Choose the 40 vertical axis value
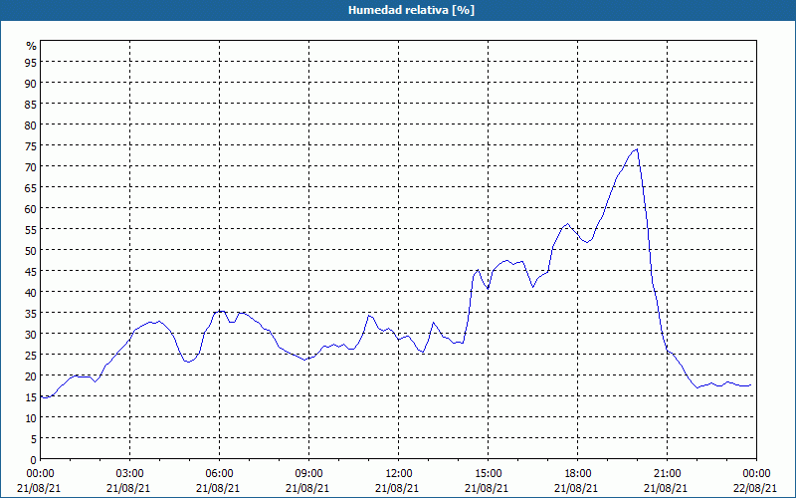The height and width of the screenshot is (498, 796). pyautogui.click(x=31, y=292)
